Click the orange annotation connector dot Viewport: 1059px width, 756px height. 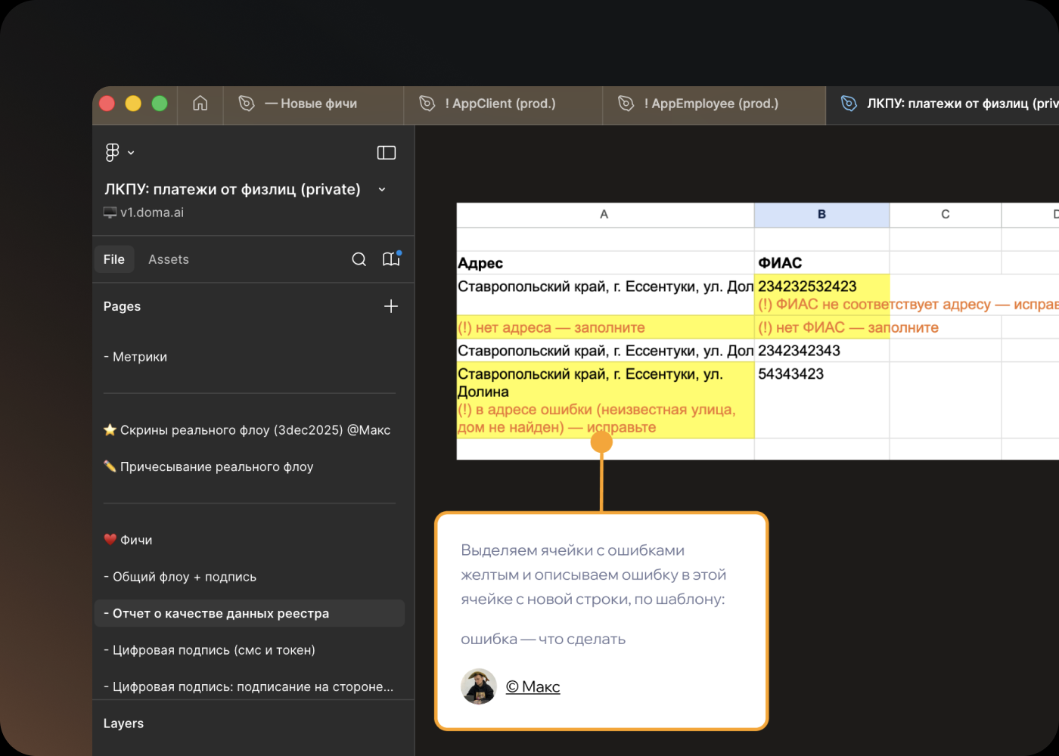point(601,442)
